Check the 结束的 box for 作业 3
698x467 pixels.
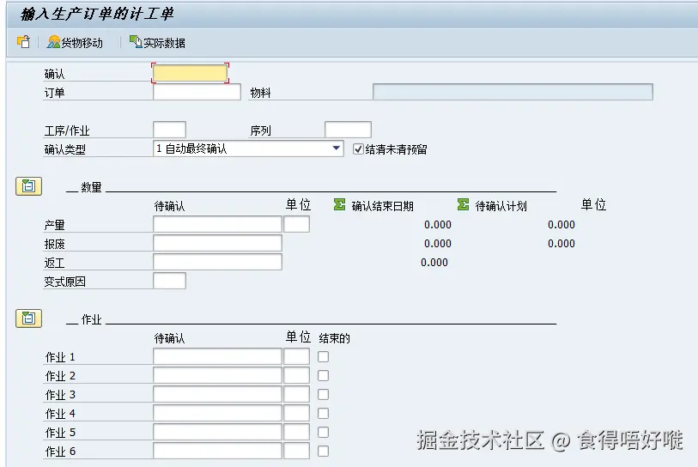(x=323, y=394)
